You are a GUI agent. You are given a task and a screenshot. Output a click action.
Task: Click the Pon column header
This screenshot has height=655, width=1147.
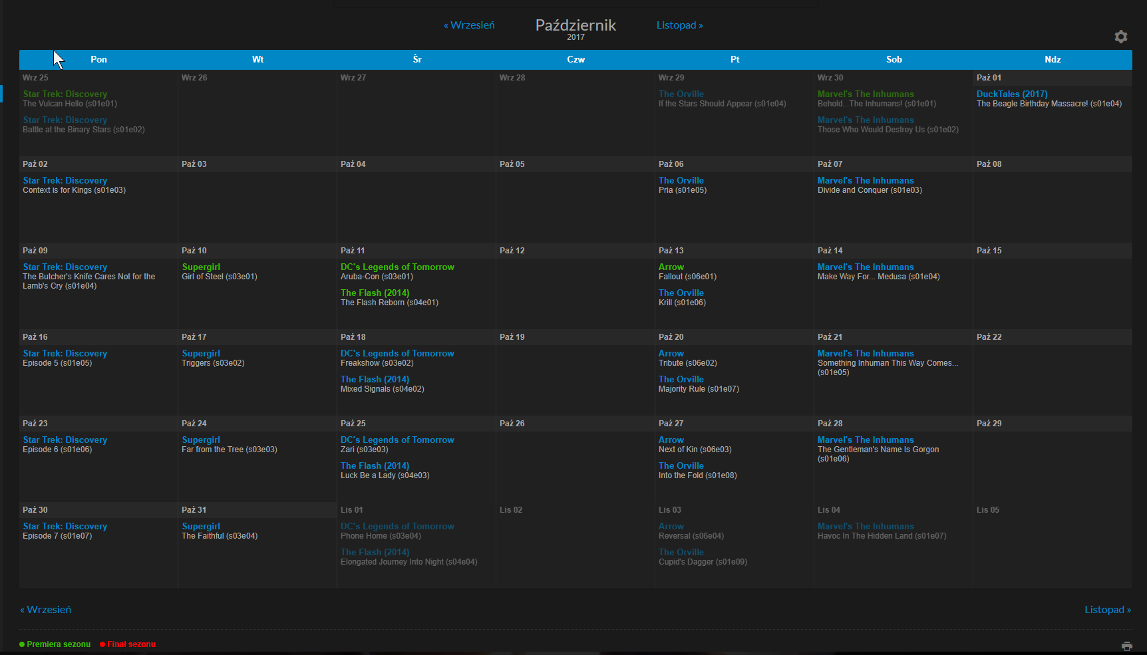(x=98, y=60)
